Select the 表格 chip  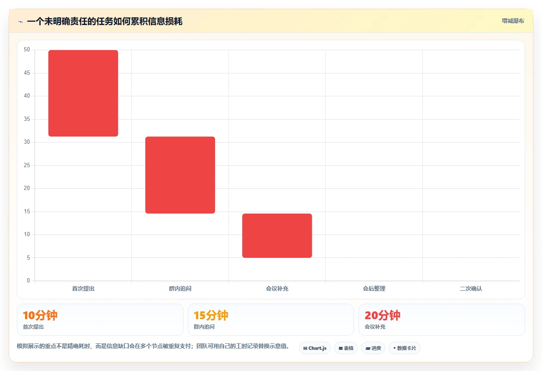[346, 348]
